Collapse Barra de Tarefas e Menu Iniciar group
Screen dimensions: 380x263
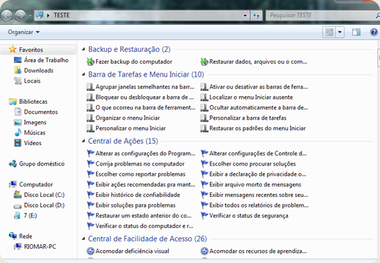coord(83,74)
